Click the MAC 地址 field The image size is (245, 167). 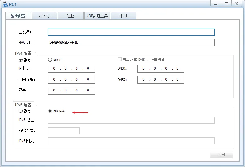[131, 43]
